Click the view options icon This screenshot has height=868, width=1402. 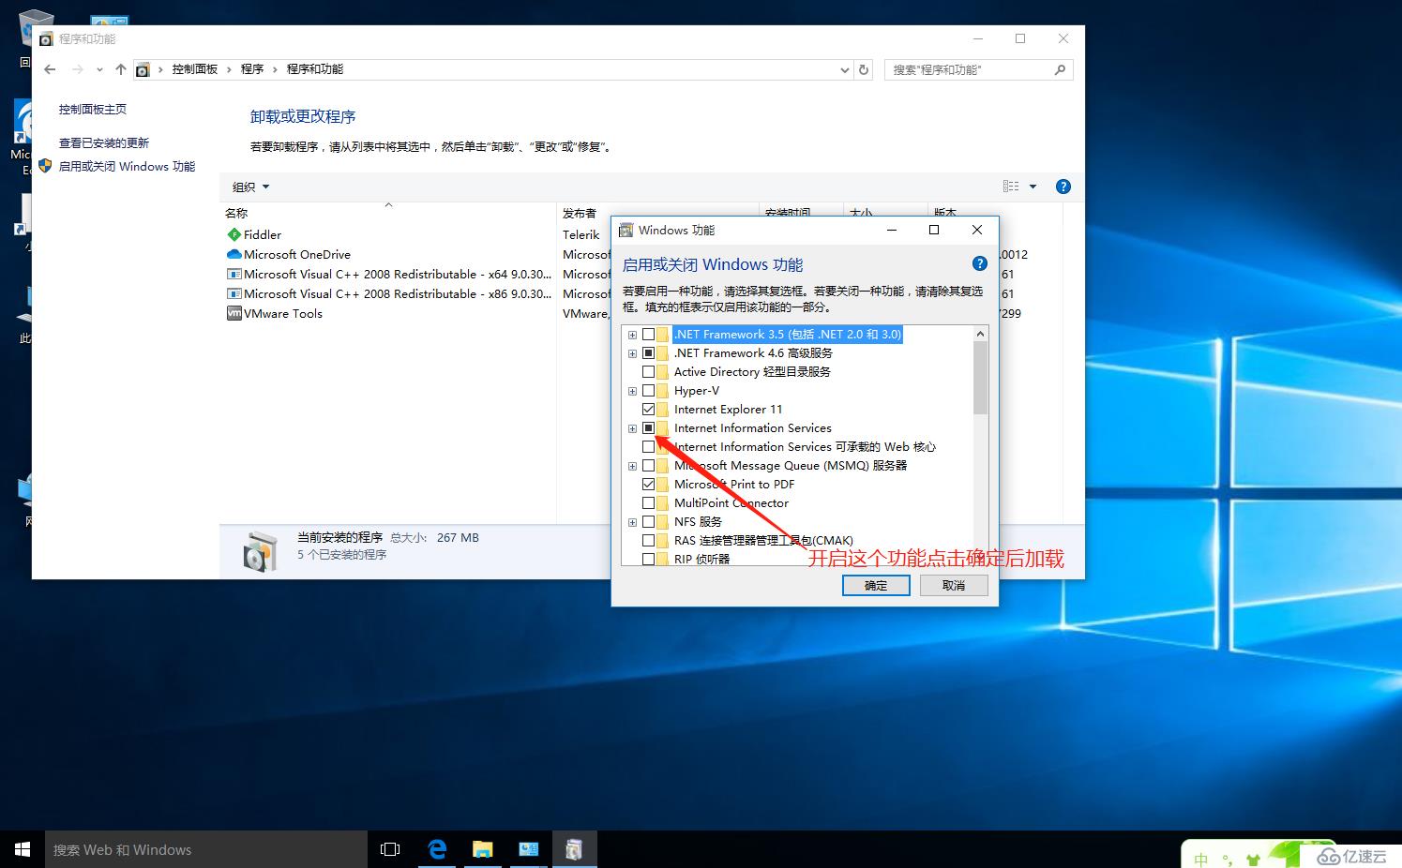(1011, 187)
